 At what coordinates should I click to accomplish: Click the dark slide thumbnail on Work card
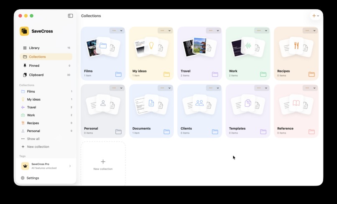[x=236, y=48]
